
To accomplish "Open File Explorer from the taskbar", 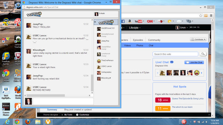I will (38, 122).
